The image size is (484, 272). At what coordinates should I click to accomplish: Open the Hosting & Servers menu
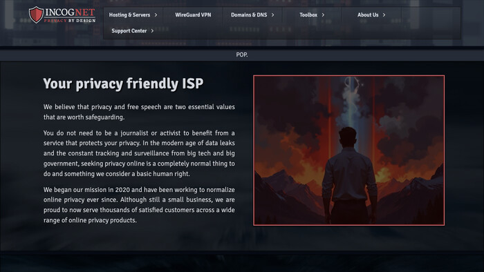coord(129,14)
